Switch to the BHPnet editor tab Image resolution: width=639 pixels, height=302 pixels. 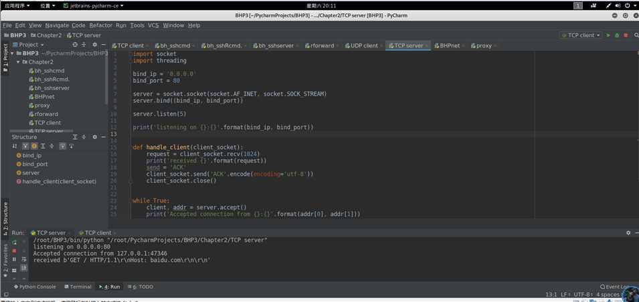click(450, 45)
